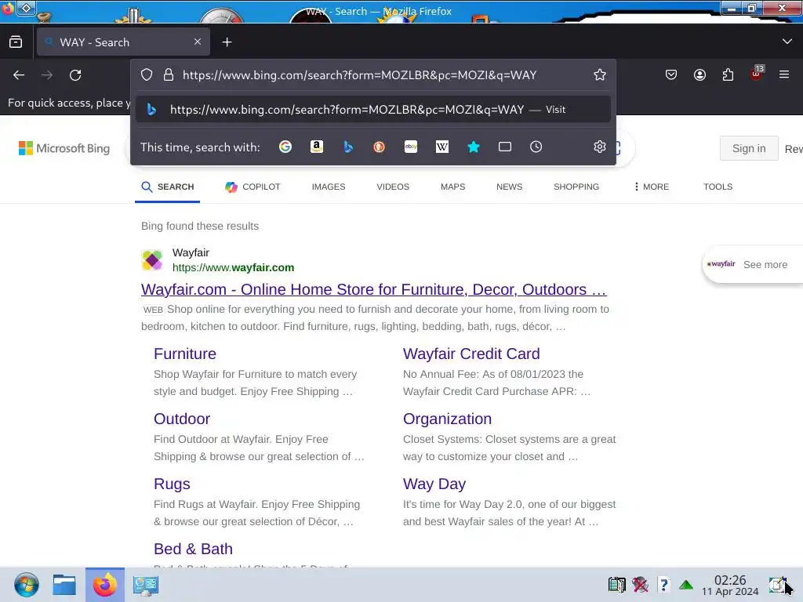Screen dimensions: 803x602
Task: Expand the MORE menu
Action: (x=652, y=187)
